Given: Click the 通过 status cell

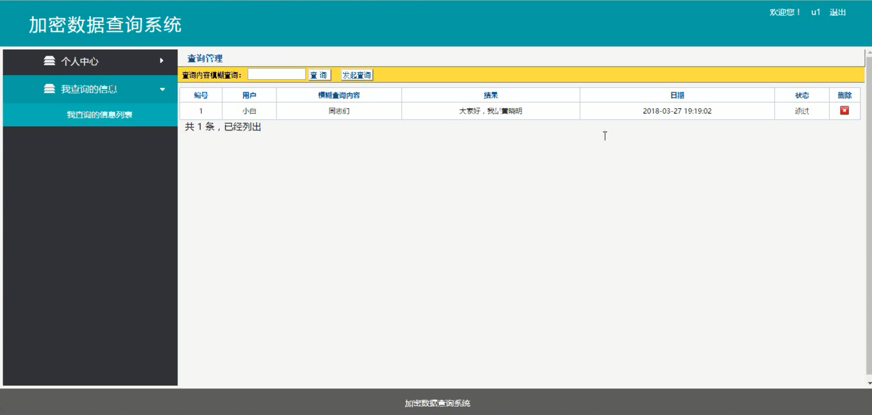Looking at the screenshot, I should (802, 111).
